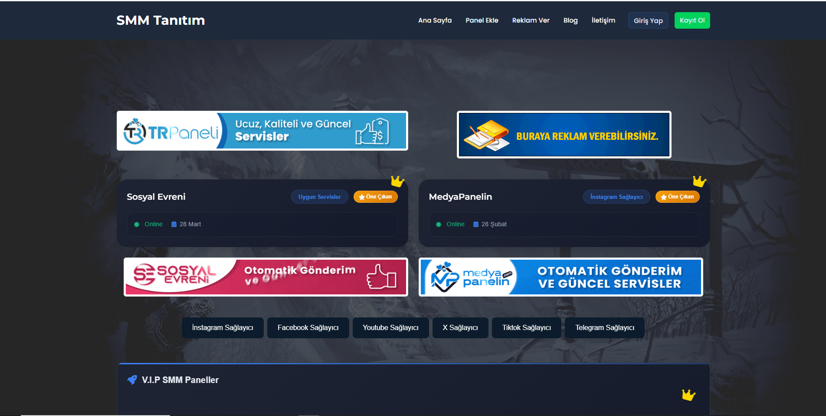Open the Sosyal Evreni panel title

(156, 197)
